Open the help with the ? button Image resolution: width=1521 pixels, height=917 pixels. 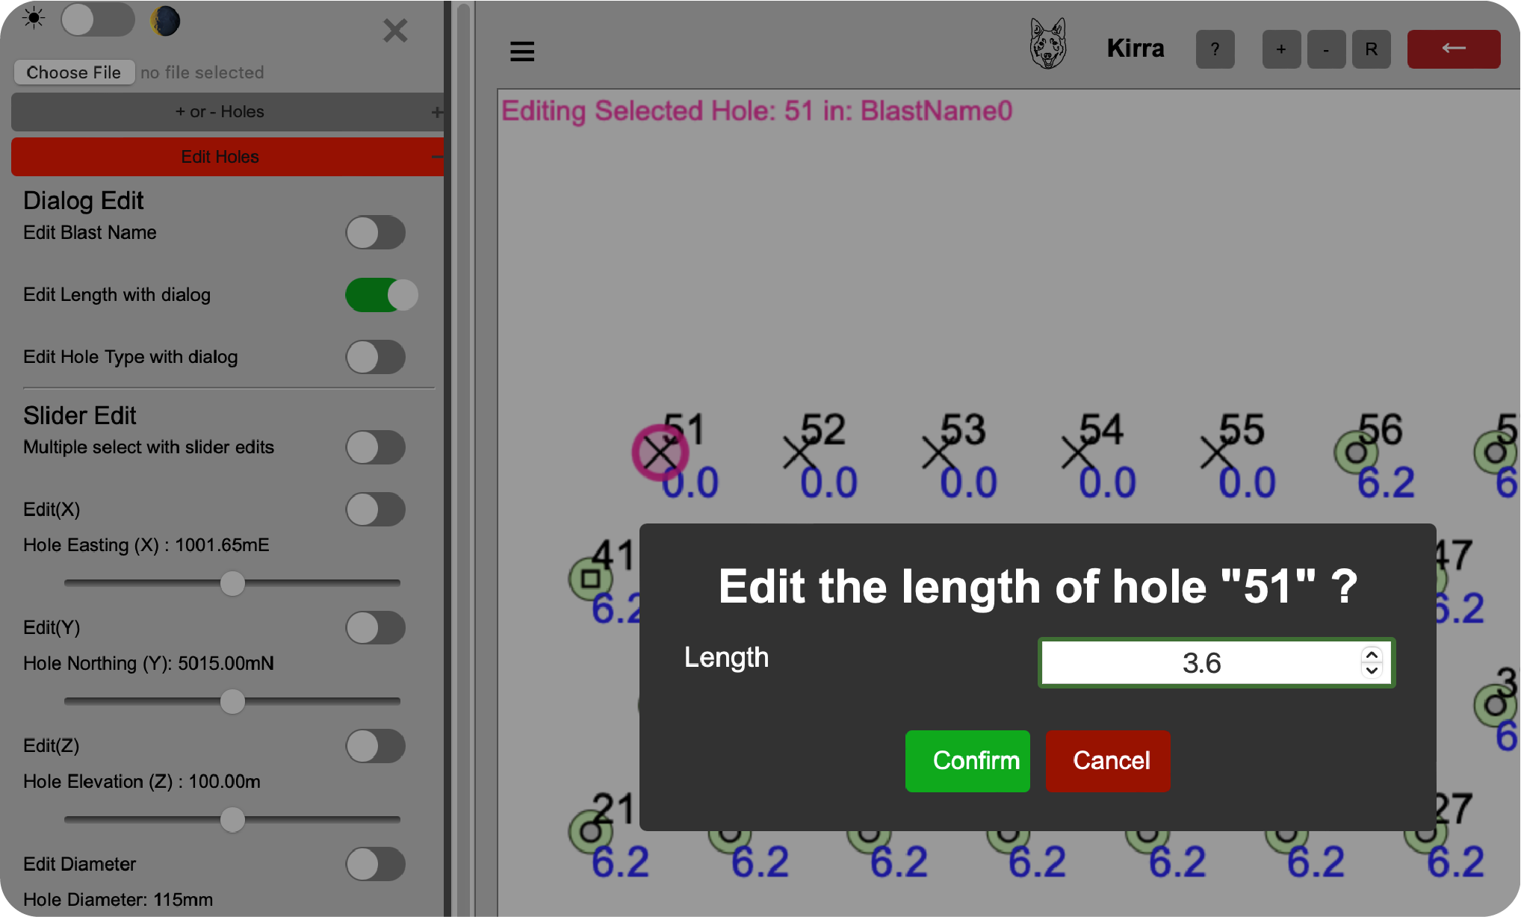tap(1215, 49)
